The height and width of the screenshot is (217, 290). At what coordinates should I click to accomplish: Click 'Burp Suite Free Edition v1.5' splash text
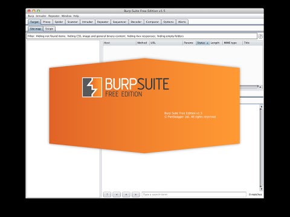(x=183, y=113)
